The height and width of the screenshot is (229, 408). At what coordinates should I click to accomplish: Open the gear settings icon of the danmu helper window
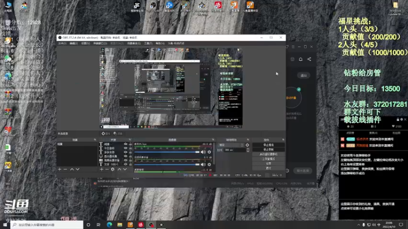401,120
